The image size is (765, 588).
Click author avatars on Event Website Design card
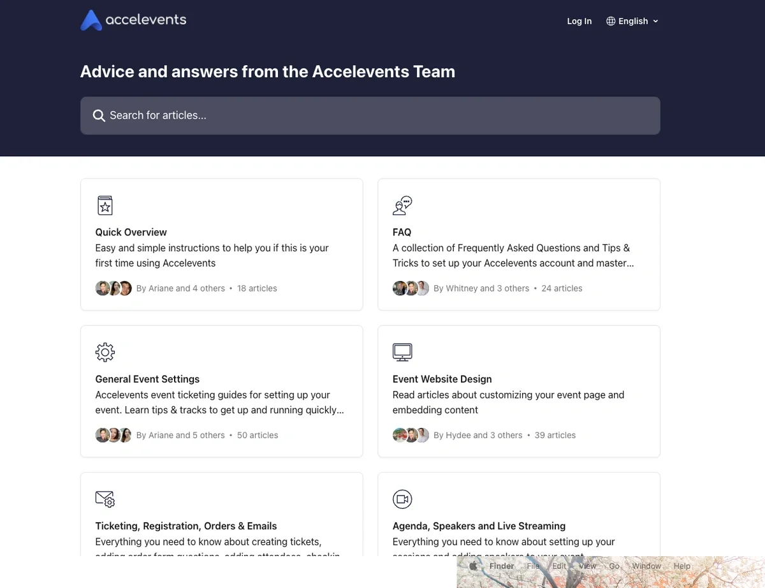411,435
